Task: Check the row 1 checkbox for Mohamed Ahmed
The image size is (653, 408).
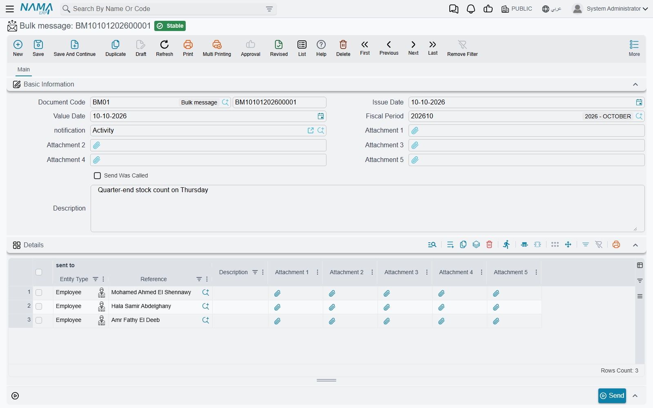Action: pos(39,293)
